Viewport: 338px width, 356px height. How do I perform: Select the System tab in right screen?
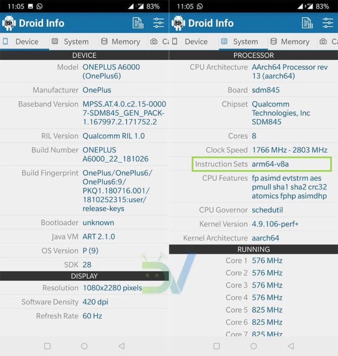click(x=243, y=42)
